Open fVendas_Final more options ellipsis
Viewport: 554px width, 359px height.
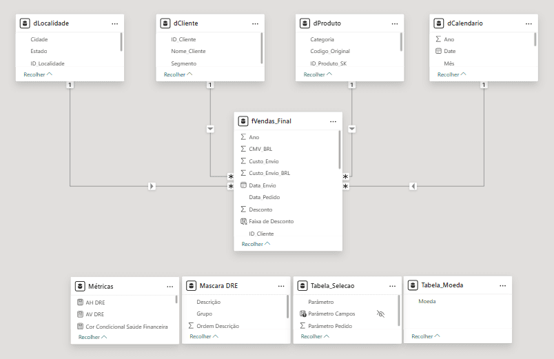334,121
